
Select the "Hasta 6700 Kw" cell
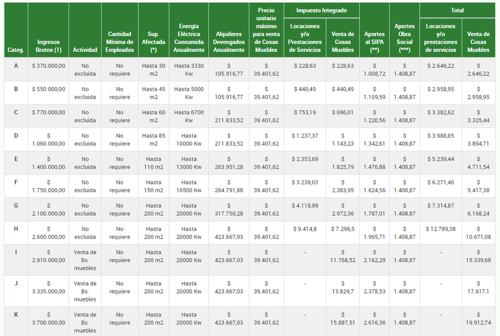(x=189, y=116)
